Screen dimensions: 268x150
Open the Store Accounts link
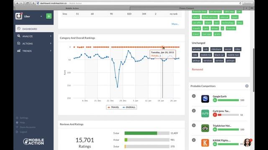click(x=28, y=127)
